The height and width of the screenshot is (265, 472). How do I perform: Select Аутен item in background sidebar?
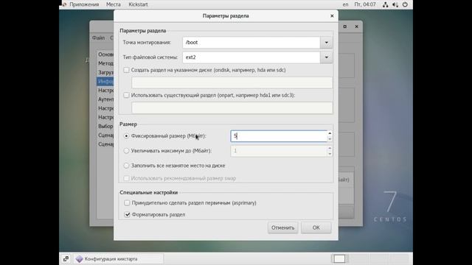tap(105, 99)
